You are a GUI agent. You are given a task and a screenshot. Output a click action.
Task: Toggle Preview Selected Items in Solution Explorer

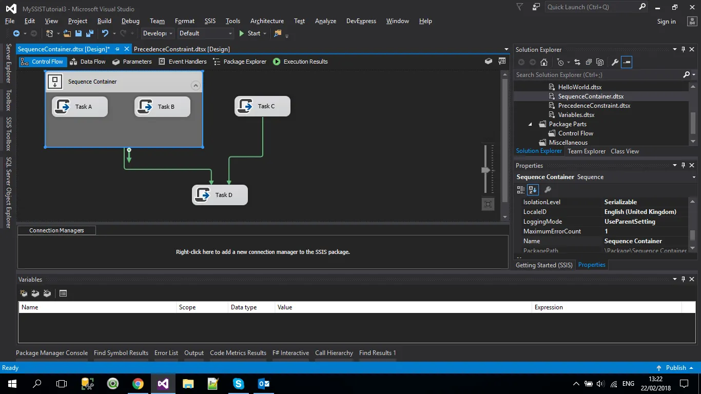coord(627,62)
